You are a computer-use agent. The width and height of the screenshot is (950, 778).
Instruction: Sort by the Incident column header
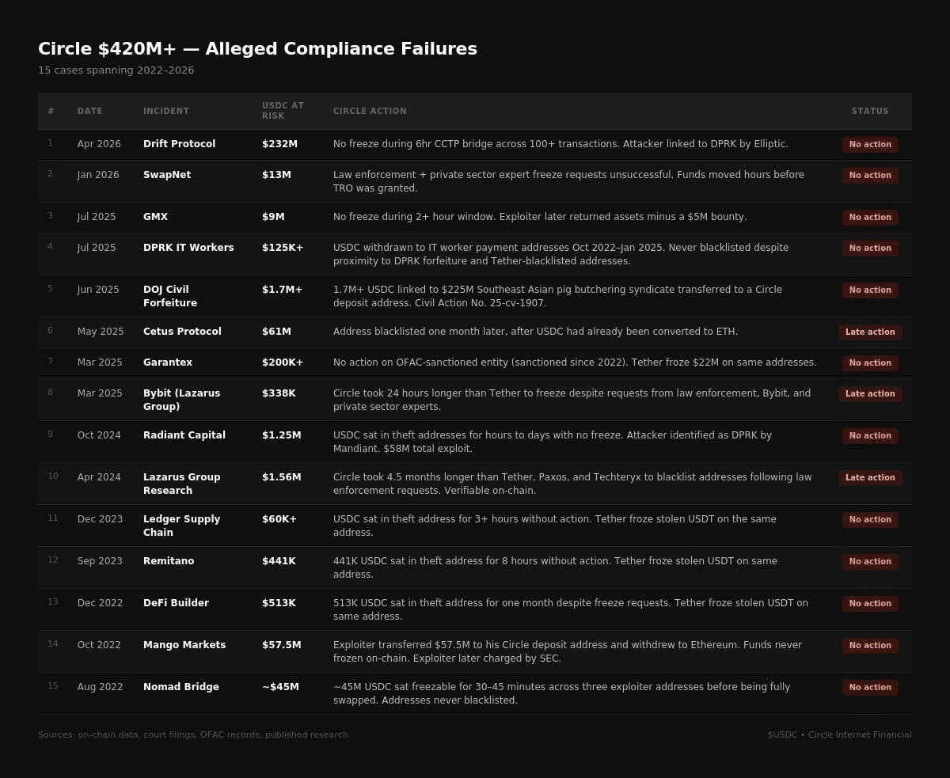[x=165, y=112]
